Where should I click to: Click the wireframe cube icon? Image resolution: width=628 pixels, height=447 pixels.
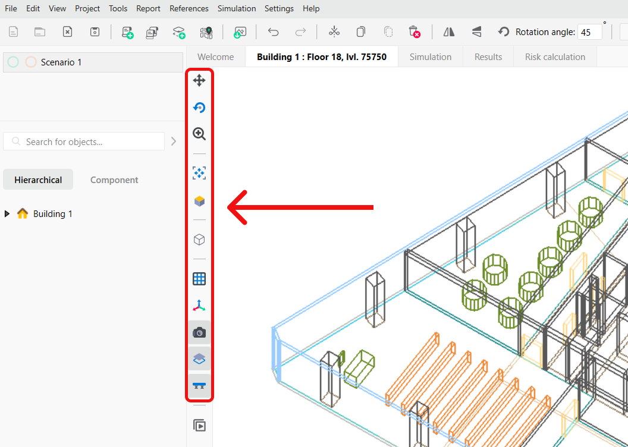pos(199,240)
